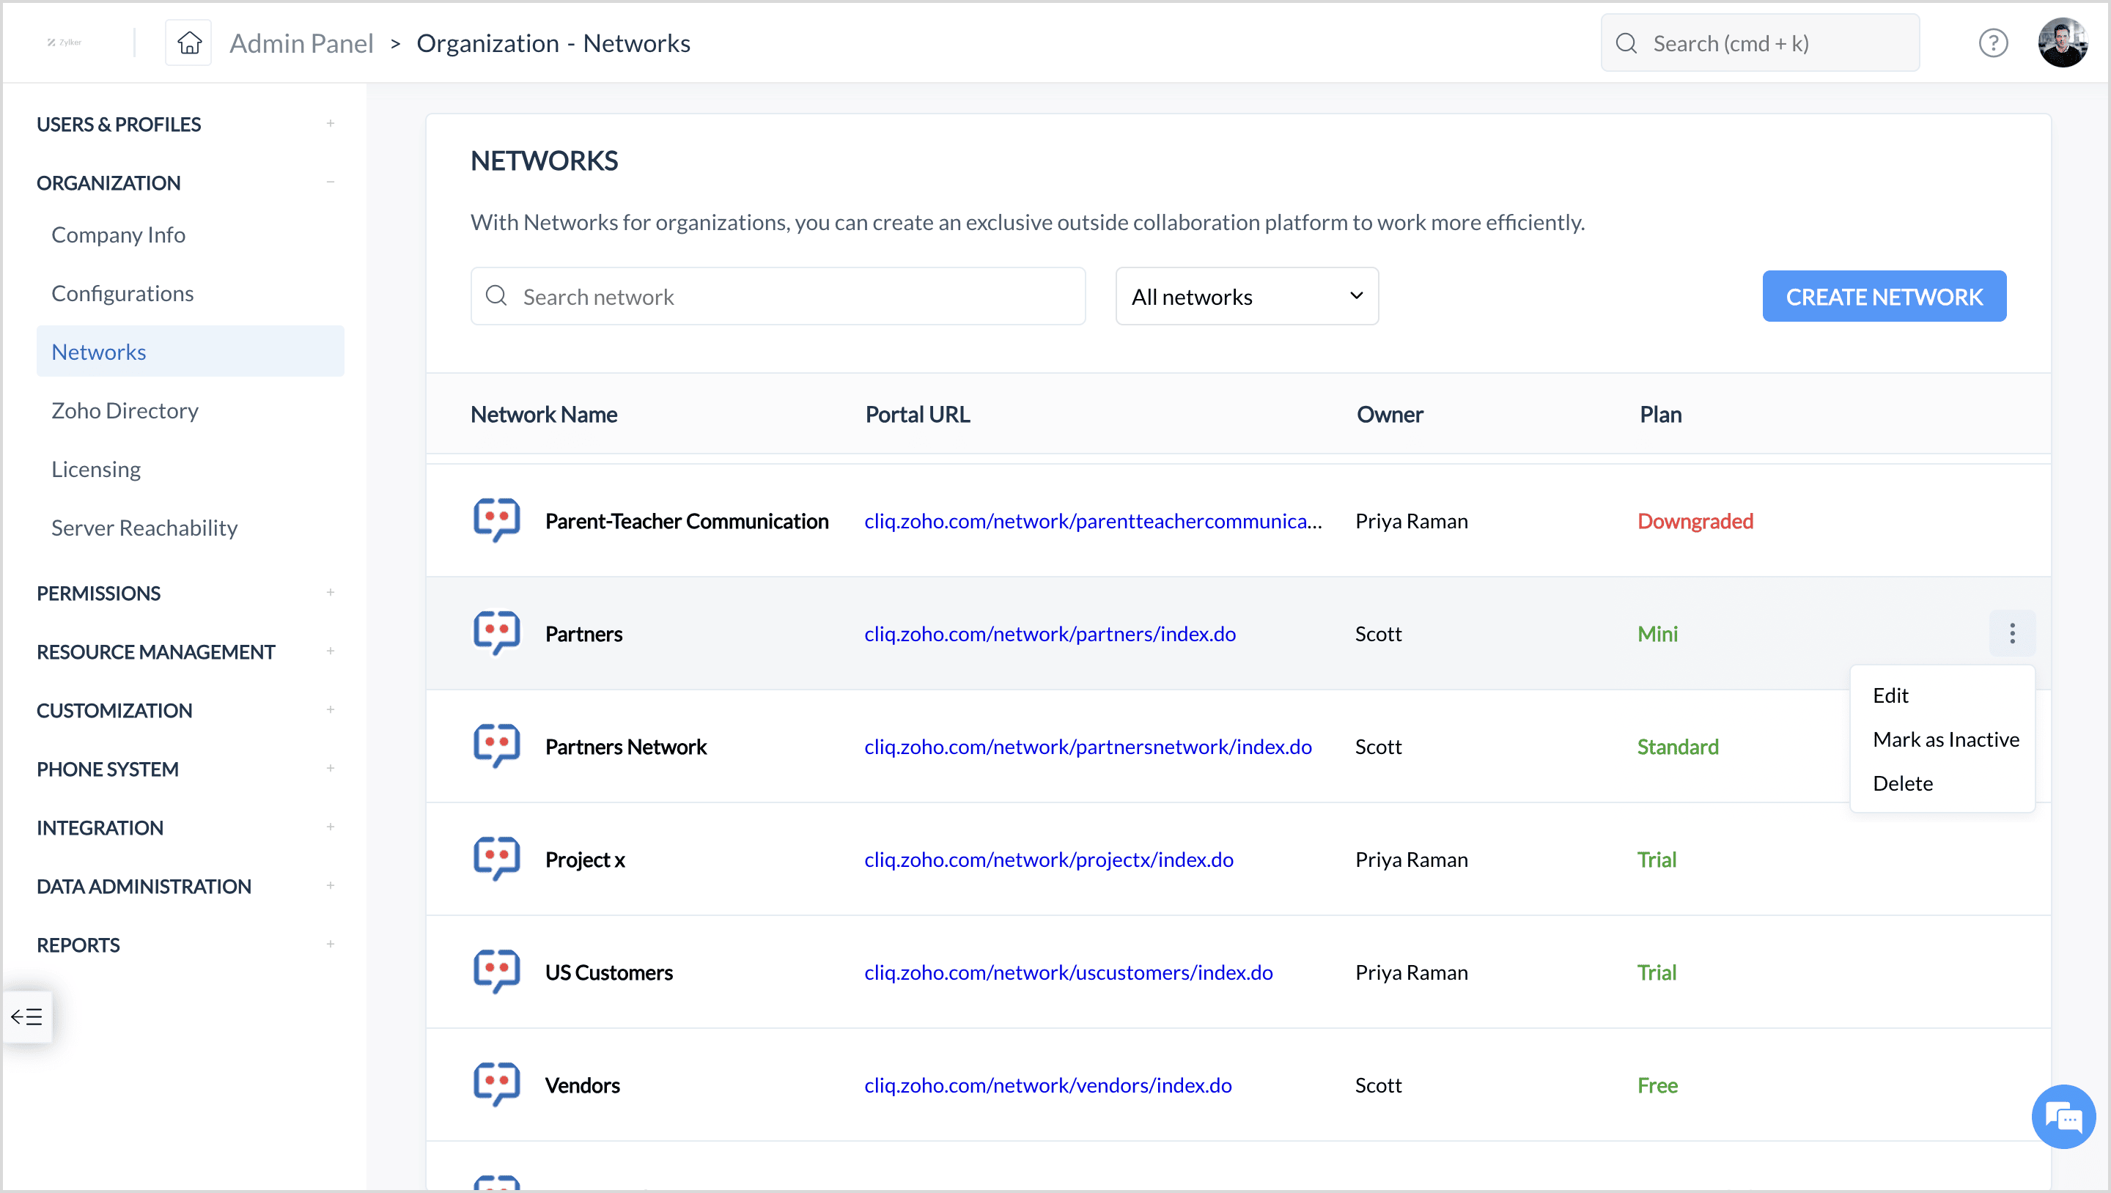2111x1193 pixels.
Task: Open the user profile avatar
Action: tap(2063, 43)
